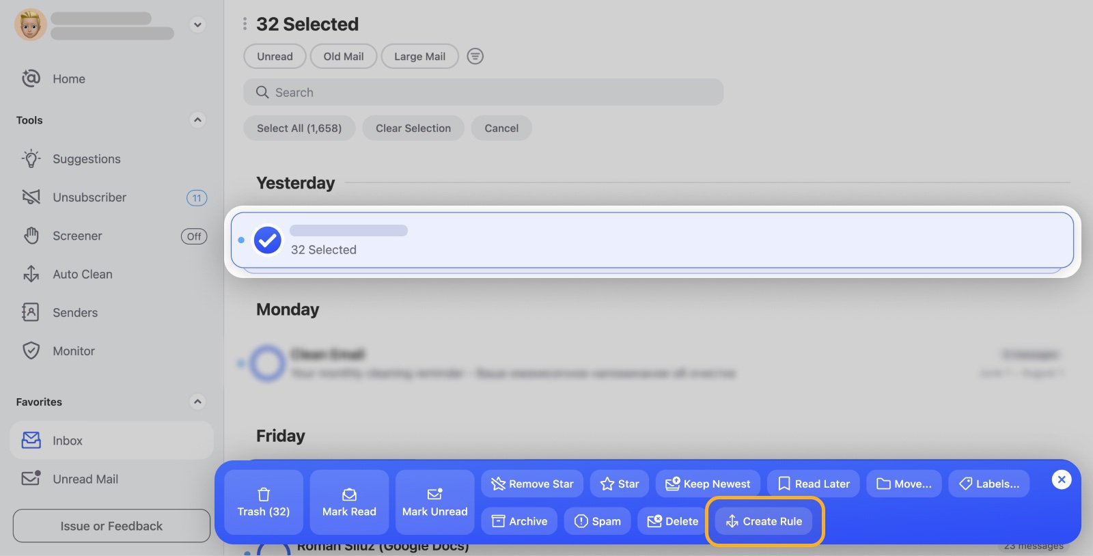Screen dimensions: 1093x556
Task: Select the Suggestions tool
Action: click(x=87, y=158)
